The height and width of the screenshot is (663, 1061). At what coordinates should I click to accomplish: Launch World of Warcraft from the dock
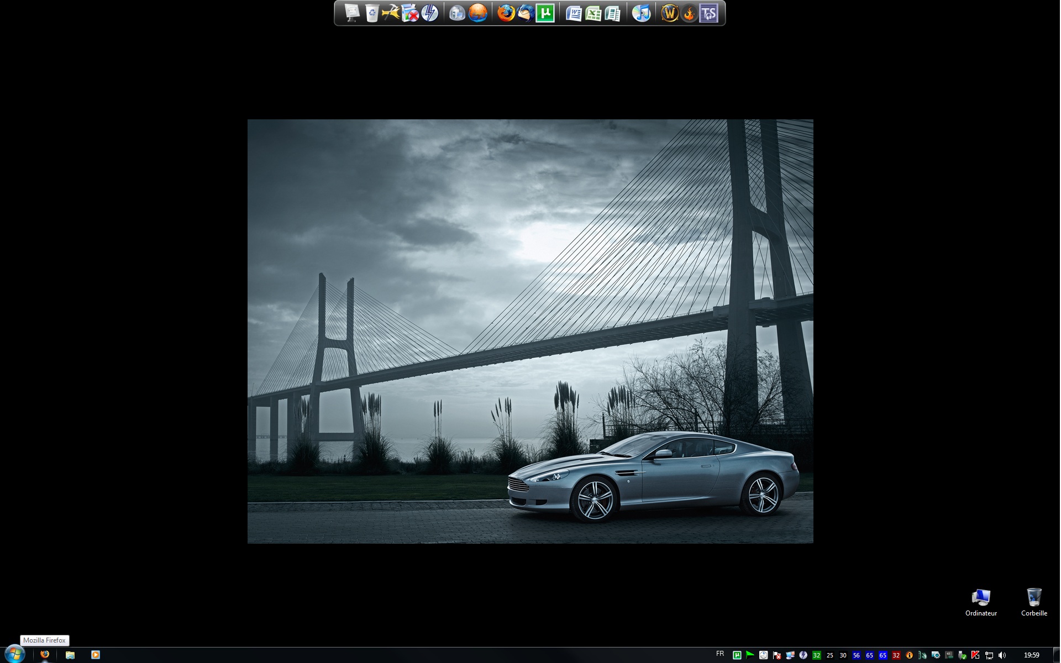click(669, 13)
